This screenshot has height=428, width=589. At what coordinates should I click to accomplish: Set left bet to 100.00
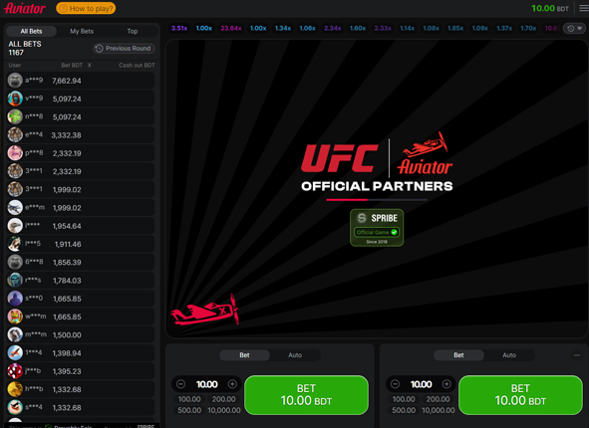click(189, 399)
